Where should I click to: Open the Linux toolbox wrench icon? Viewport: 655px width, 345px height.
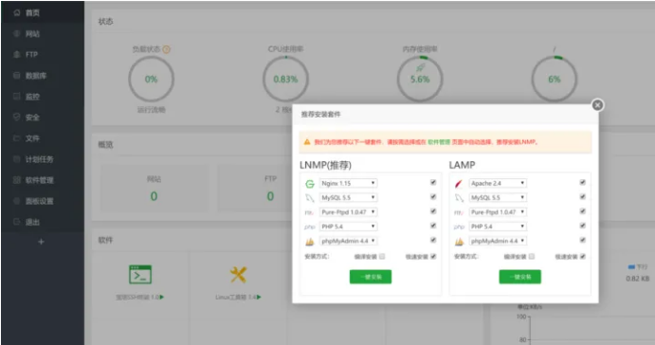click(238, 275)
